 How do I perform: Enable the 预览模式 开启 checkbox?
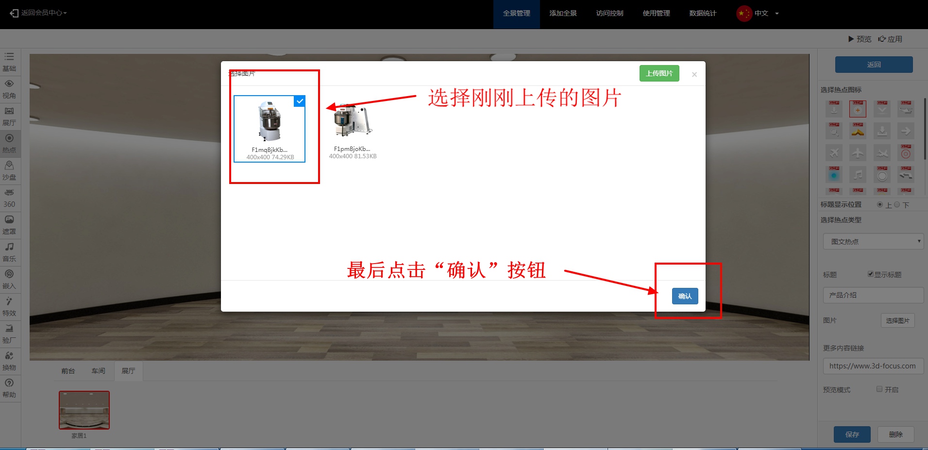pos(879,389)
